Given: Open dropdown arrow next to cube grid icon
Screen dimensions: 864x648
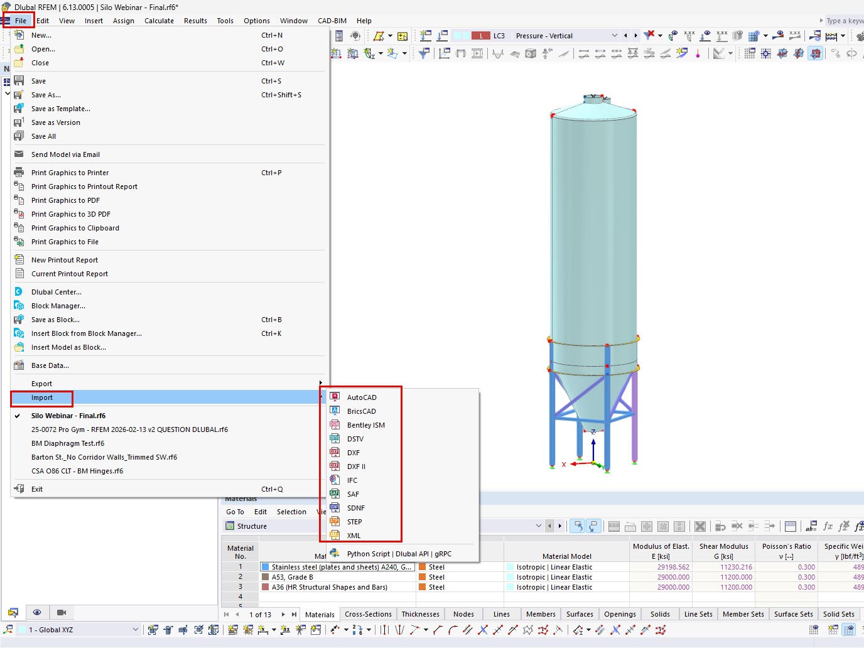Looking at the screenshot, I should tap(765, 36).
